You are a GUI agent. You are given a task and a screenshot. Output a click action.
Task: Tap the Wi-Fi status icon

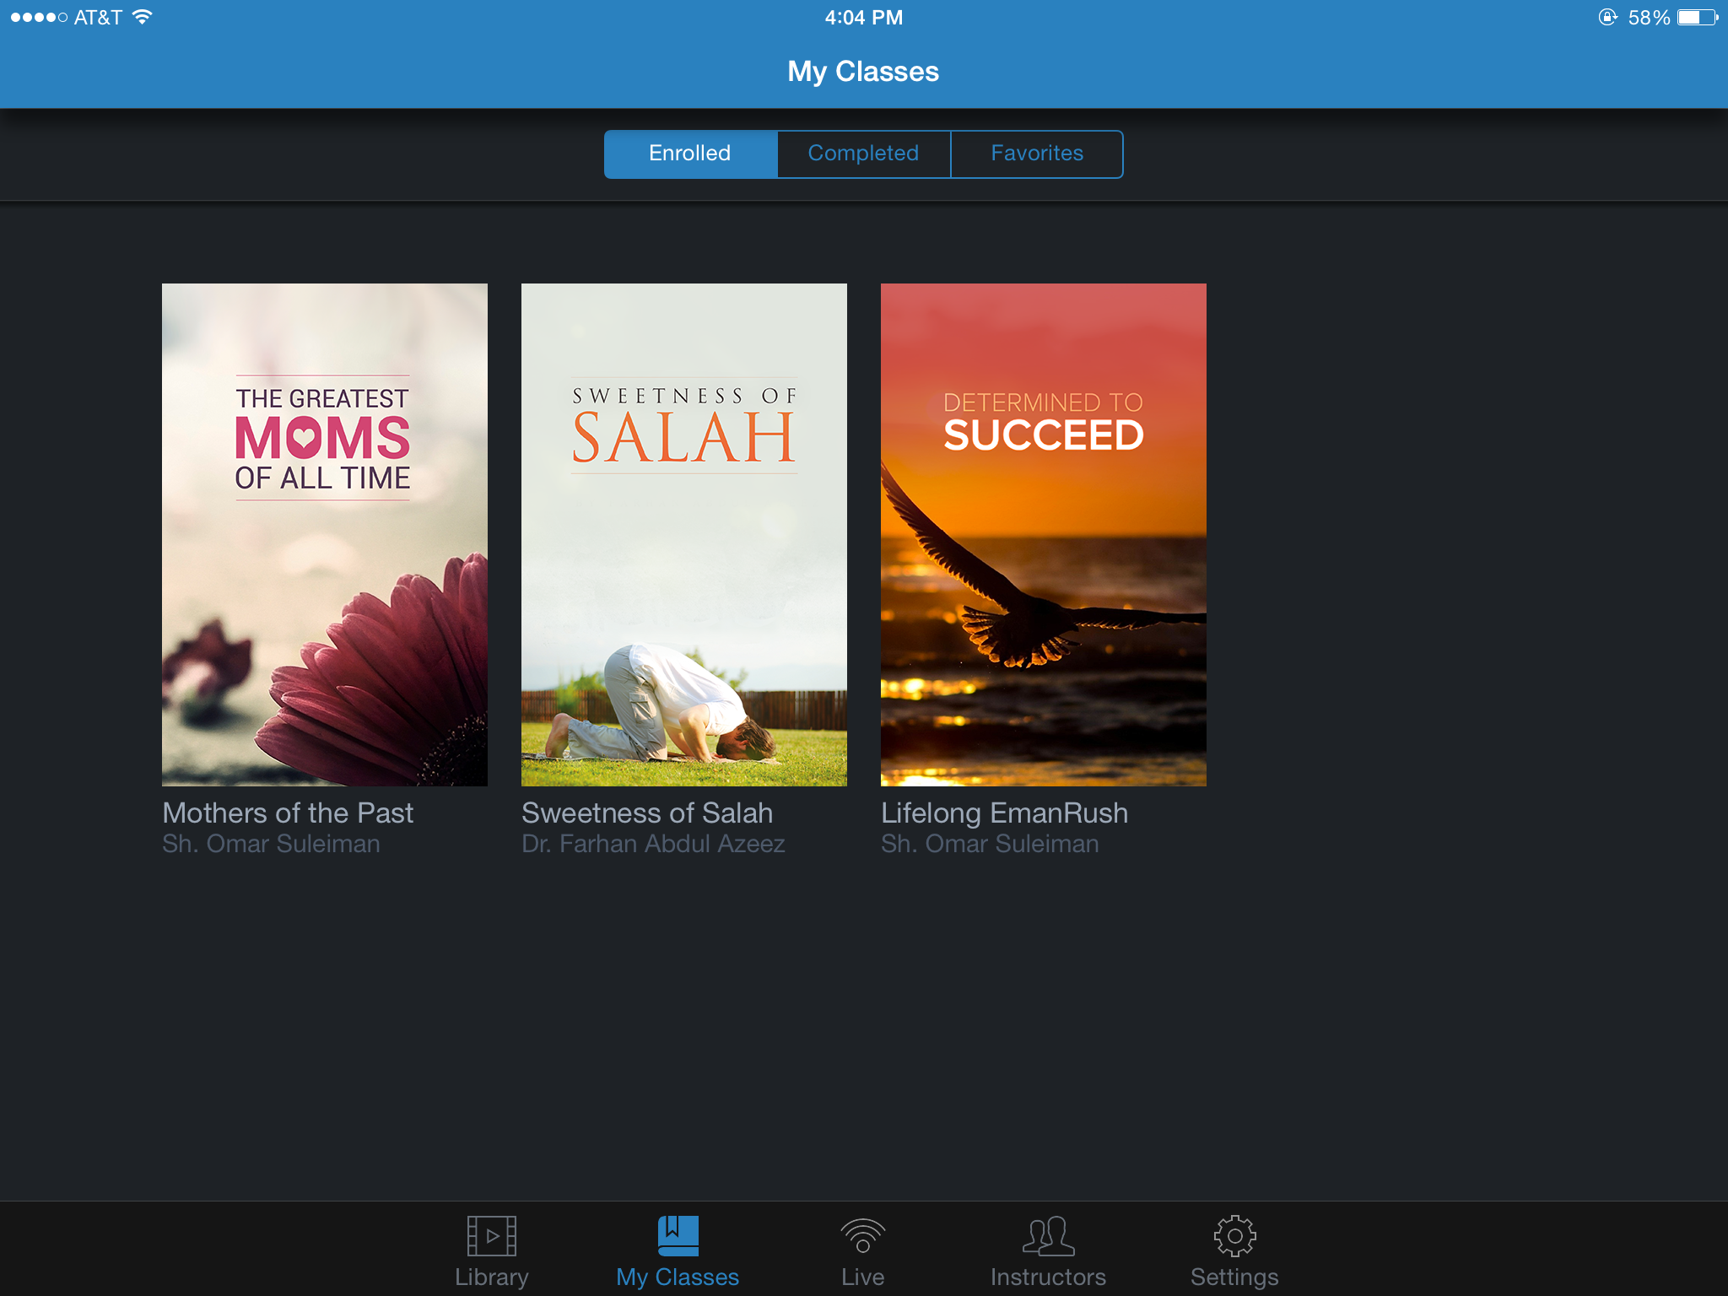pyautogui.click(x=143, y=17)
